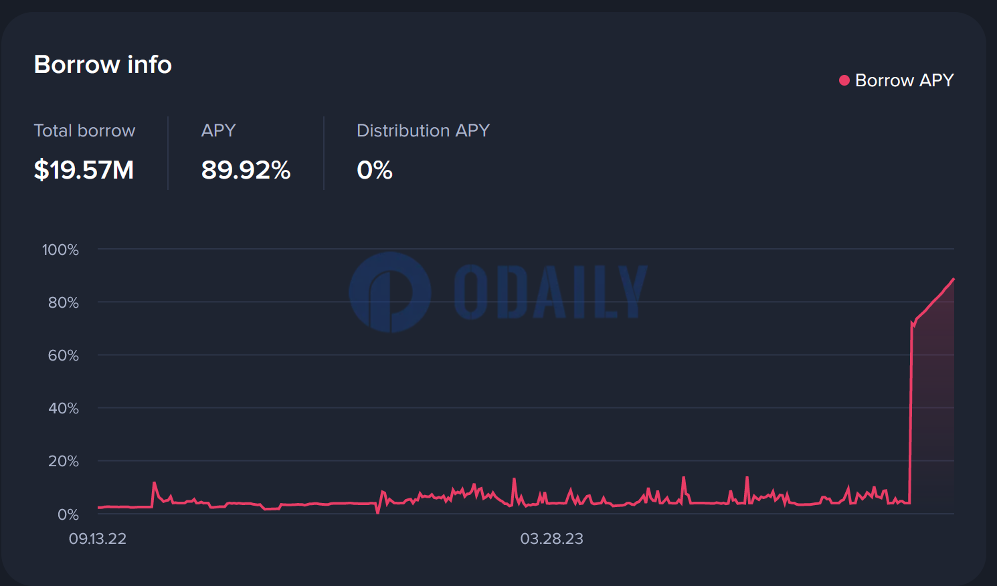Click the $19.57M total borrow value
This screenshot has height=586, width=997.
click(84, 170)
